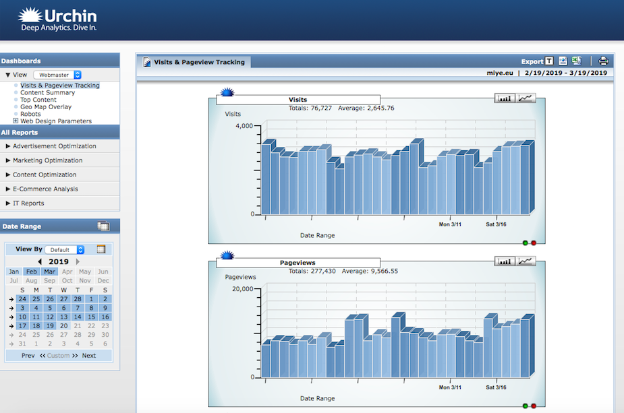Click the red dot below the Pageviews chart
Viewport: 624px width, 413px height.
click(534, 406)
